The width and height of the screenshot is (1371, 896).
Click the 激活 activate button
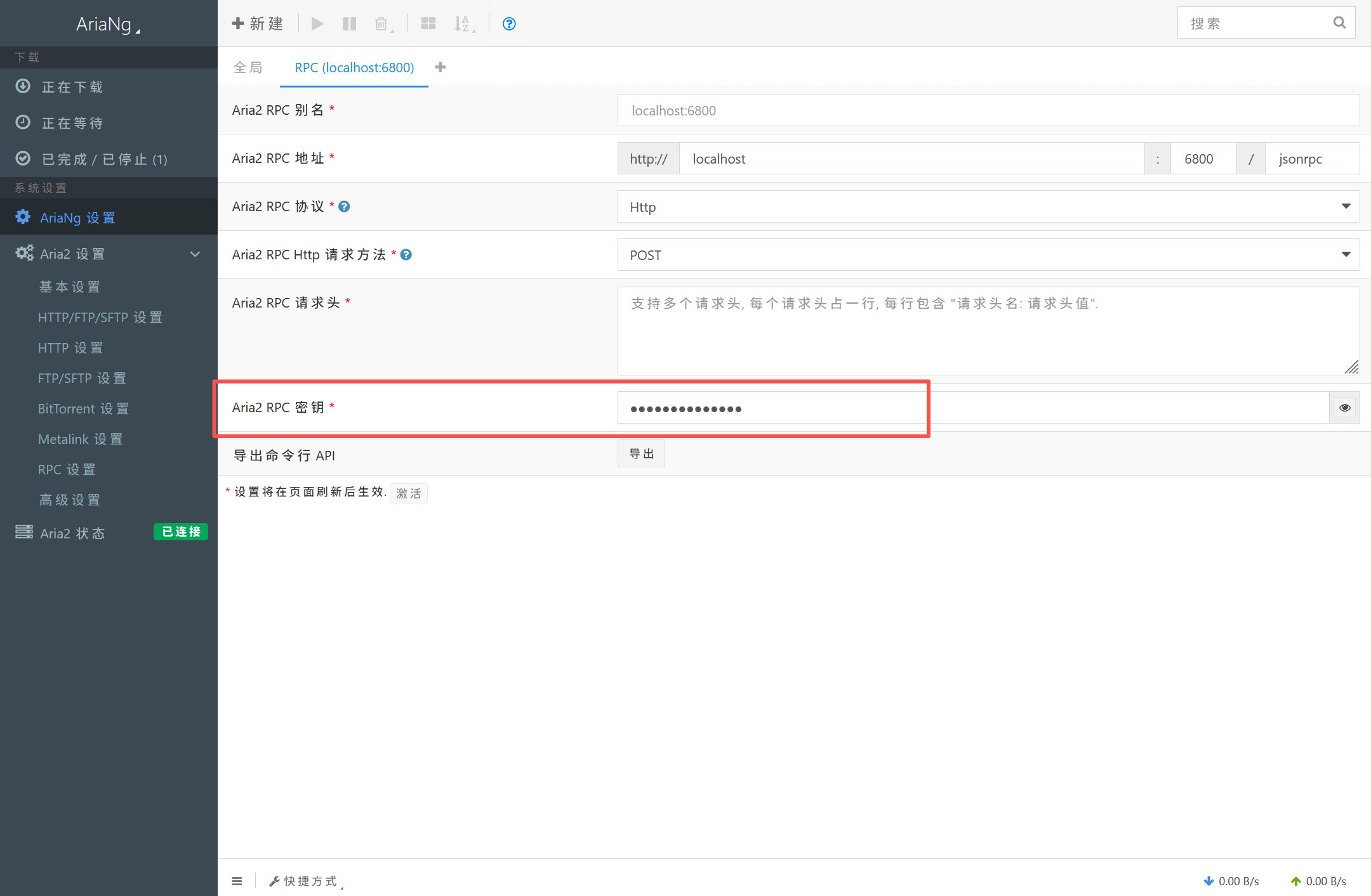(408, 493)
